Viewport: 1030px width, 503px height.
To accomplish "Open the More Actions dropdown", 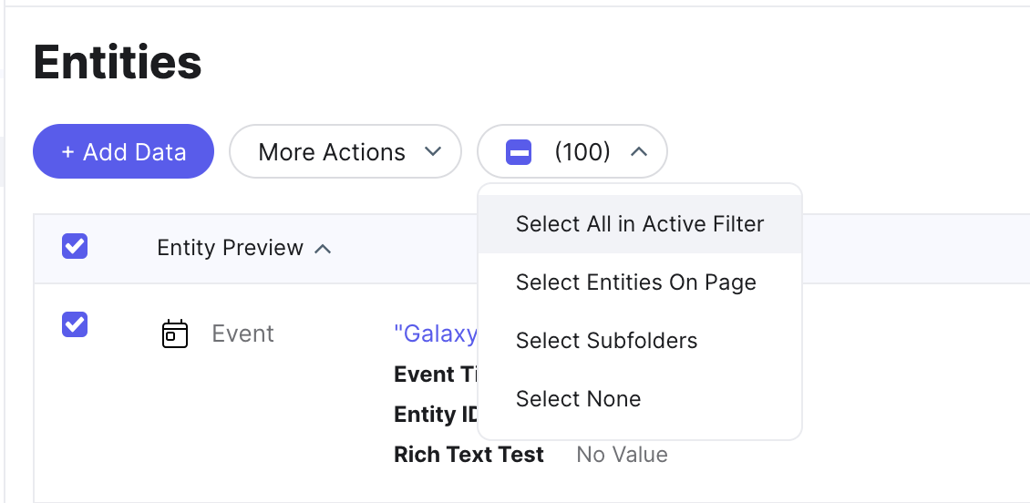I will [x=345, y=152].
